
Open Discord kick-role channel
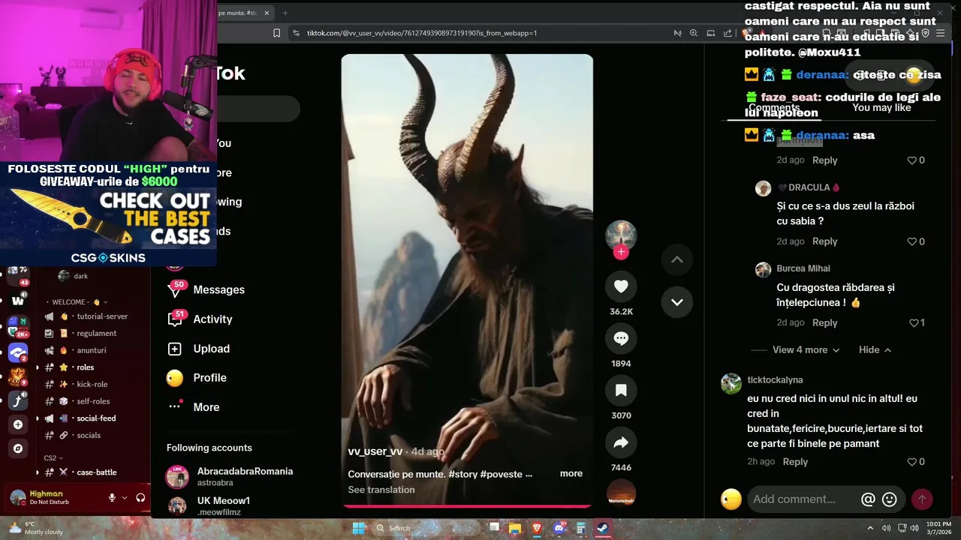[93, 384]
